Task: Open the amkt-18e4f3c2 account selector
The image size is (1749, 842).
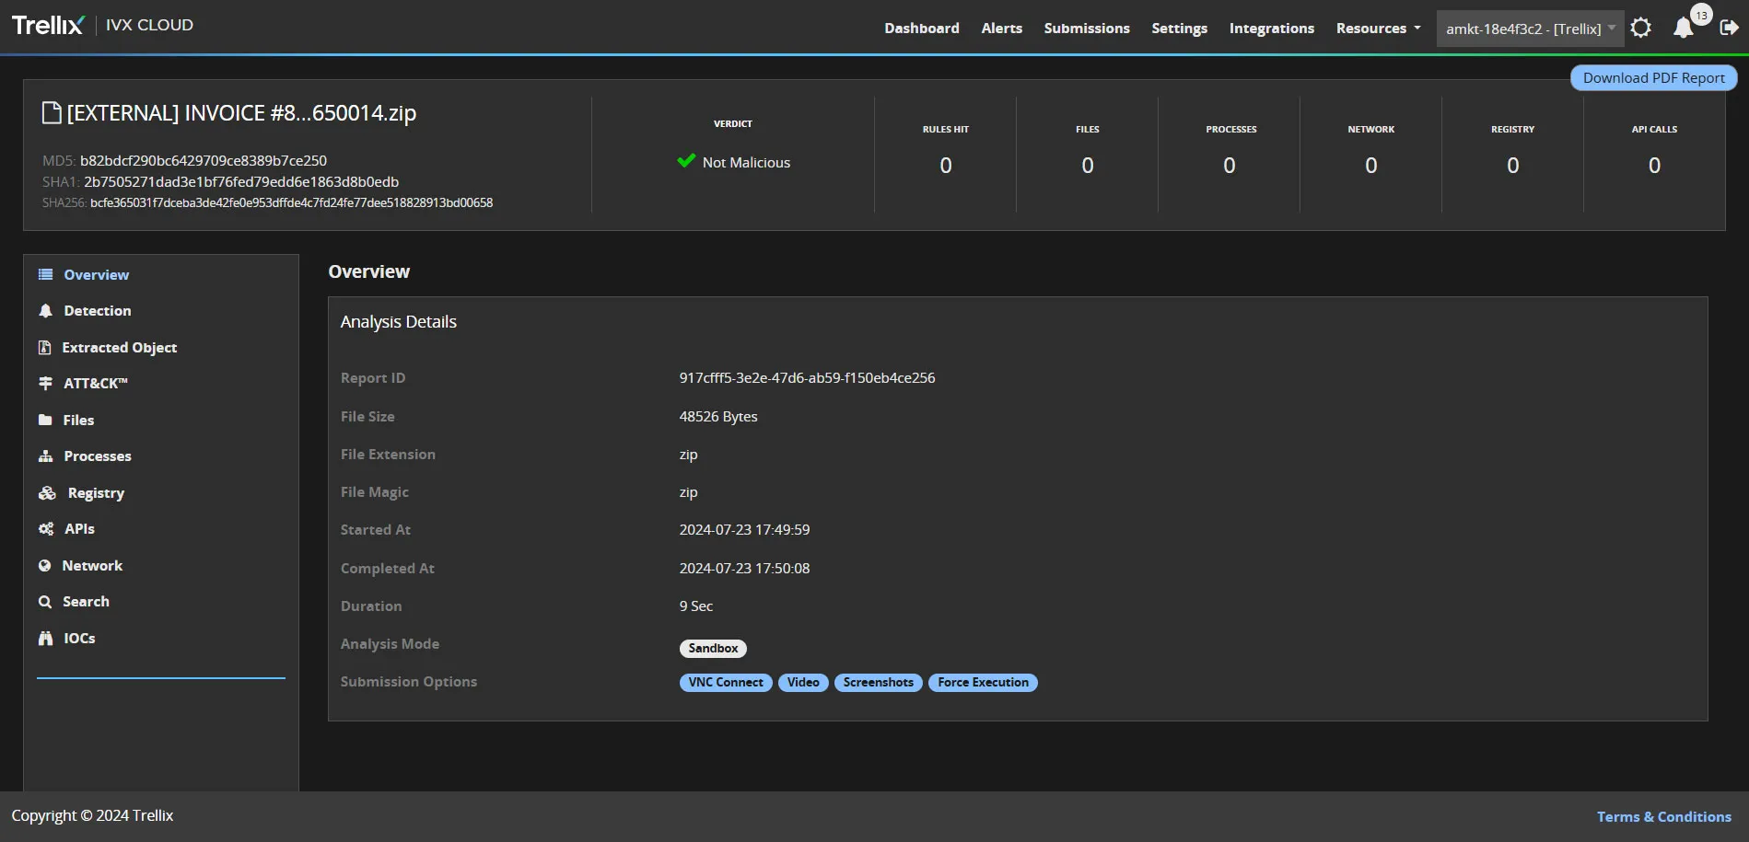Action: [x=1529, y=29]
